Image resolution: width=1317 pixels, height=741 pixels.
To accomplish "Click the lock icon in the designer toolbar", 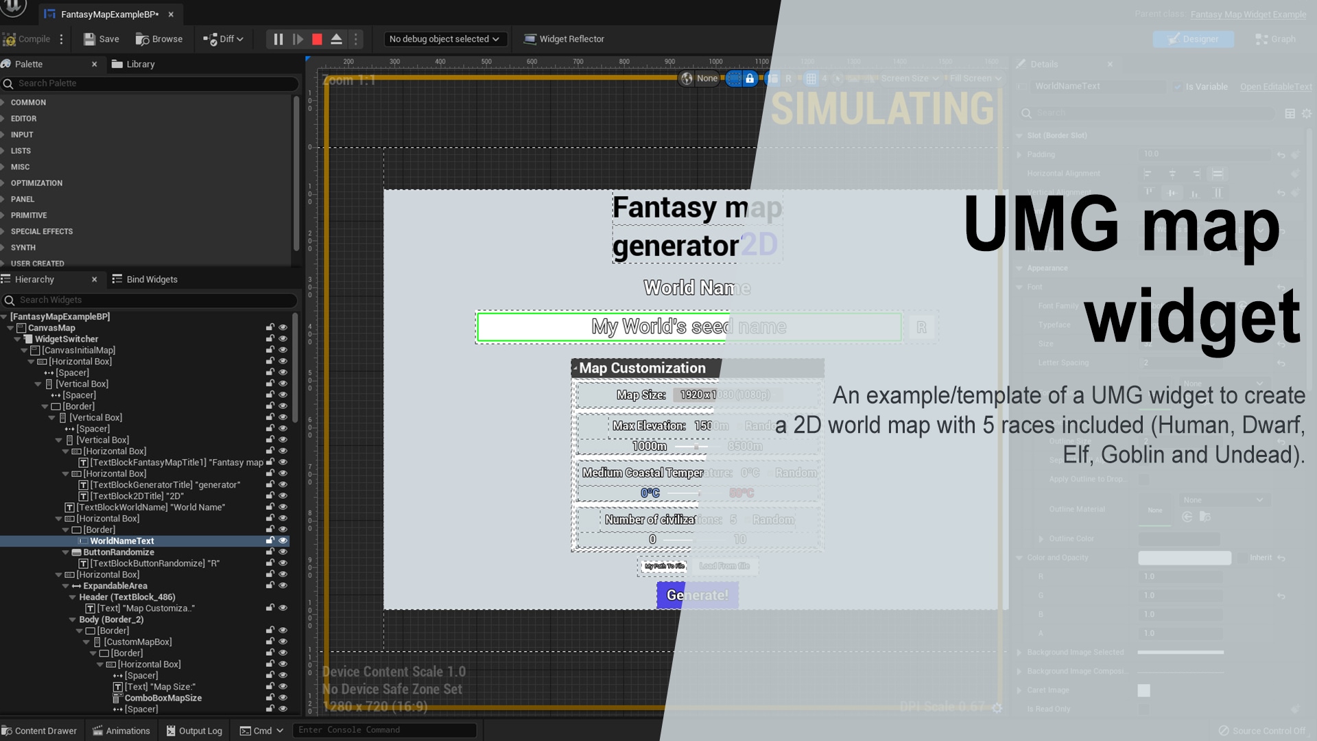I will pyautogui.click(x=750, y=78).
